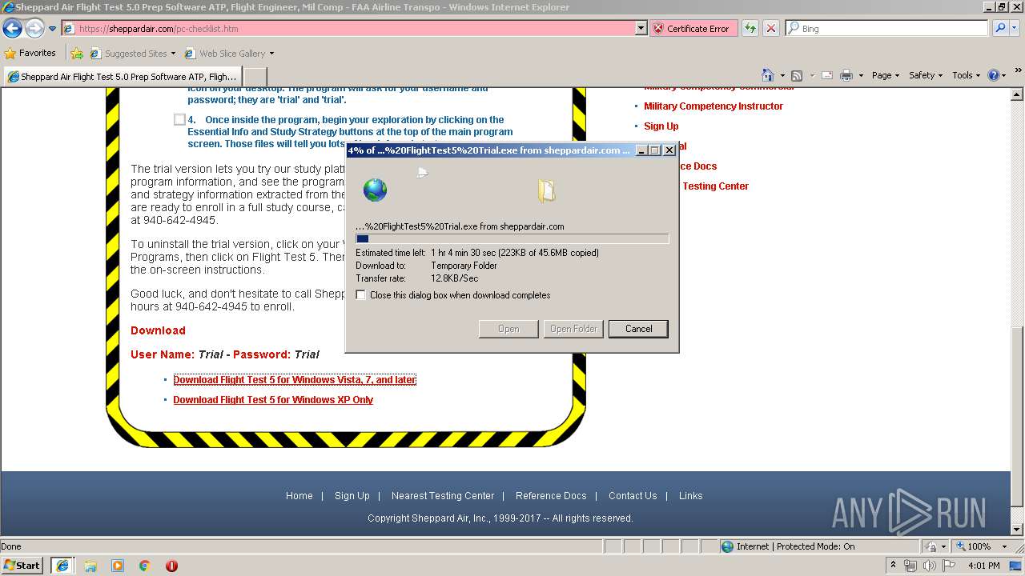Open Web Slice Gallery dropdown
1025x576 pixels.
[229, 53]
